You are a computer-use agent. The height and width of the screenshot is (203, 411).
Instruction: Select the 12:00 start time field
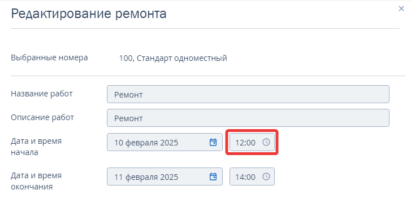coord(252,142)
